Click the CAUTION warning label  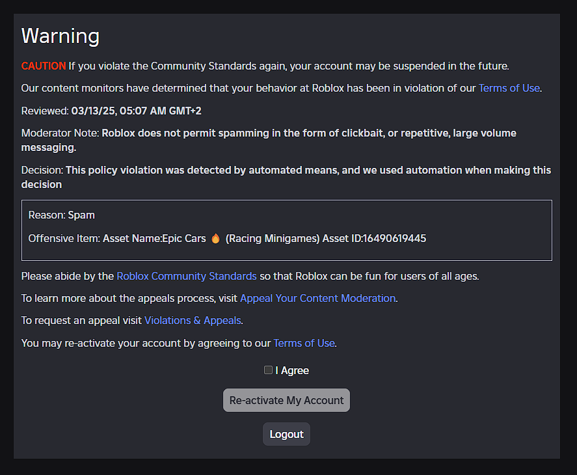click(43, 66)
